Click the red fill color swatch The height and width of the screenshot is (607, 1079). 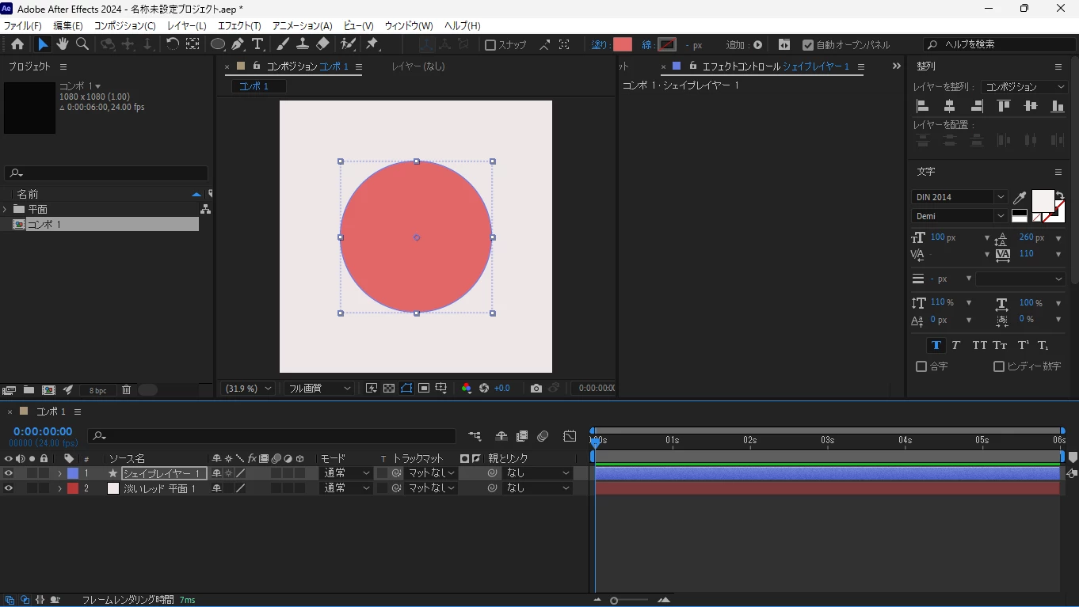[x=623, y=45]
